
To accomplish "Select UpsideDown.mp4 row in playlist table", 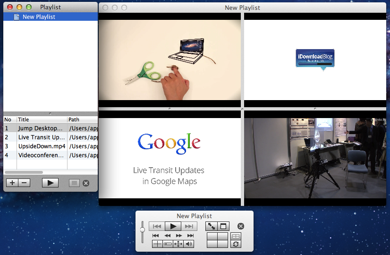I will point(42,146).
